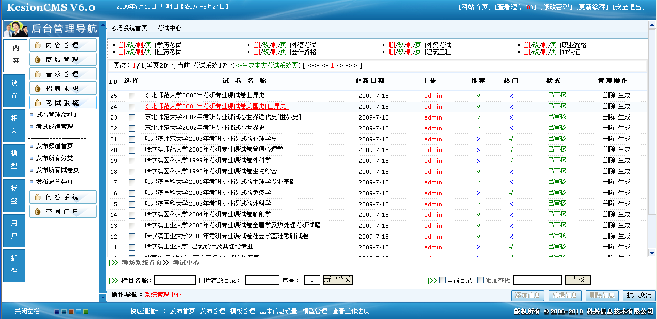This screenshot has height=319, width=657.
Task: Open the 音乐管理 (Music Management) folder icon
Action: [37, 73]
